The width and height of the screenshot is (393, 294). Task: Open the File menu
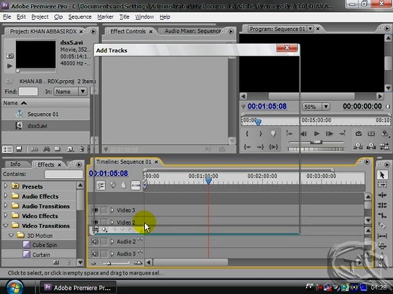7,17
